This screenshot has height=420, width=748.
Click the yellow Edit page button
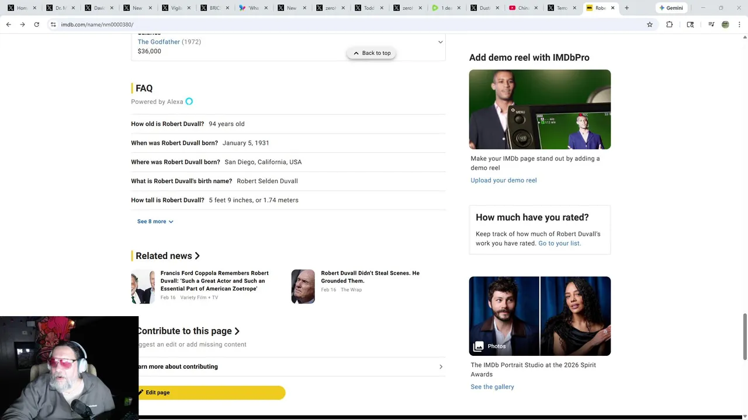pos(212,393)
